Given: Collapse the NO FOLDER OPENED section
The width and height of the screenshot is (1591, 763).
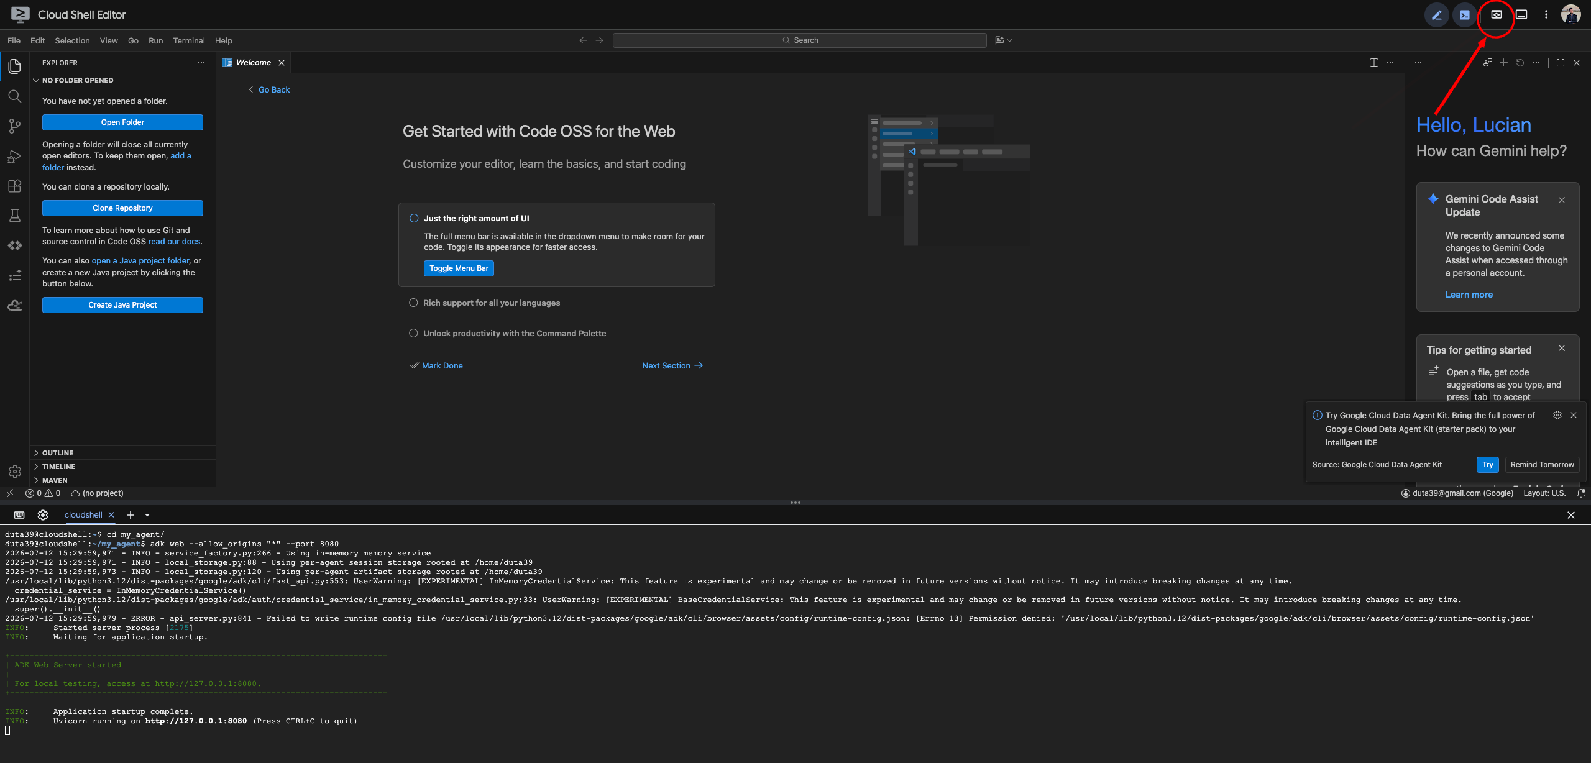Looking at the screenshot, I should point(122,80).
